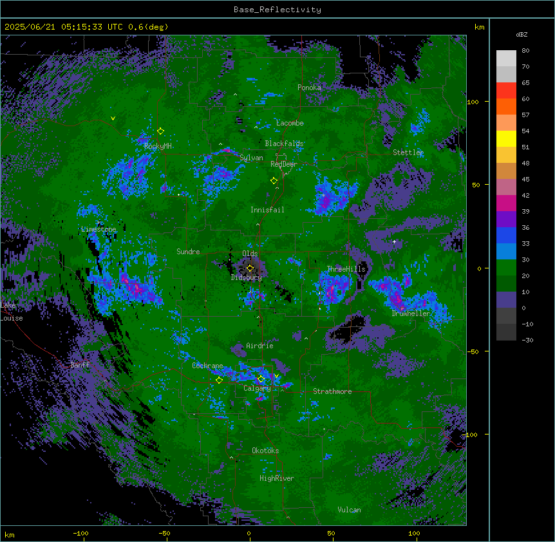The width and height of the screenshot is (555, 542).
Task: Click the Ponoka city label
Action: (x=309, y=88)
